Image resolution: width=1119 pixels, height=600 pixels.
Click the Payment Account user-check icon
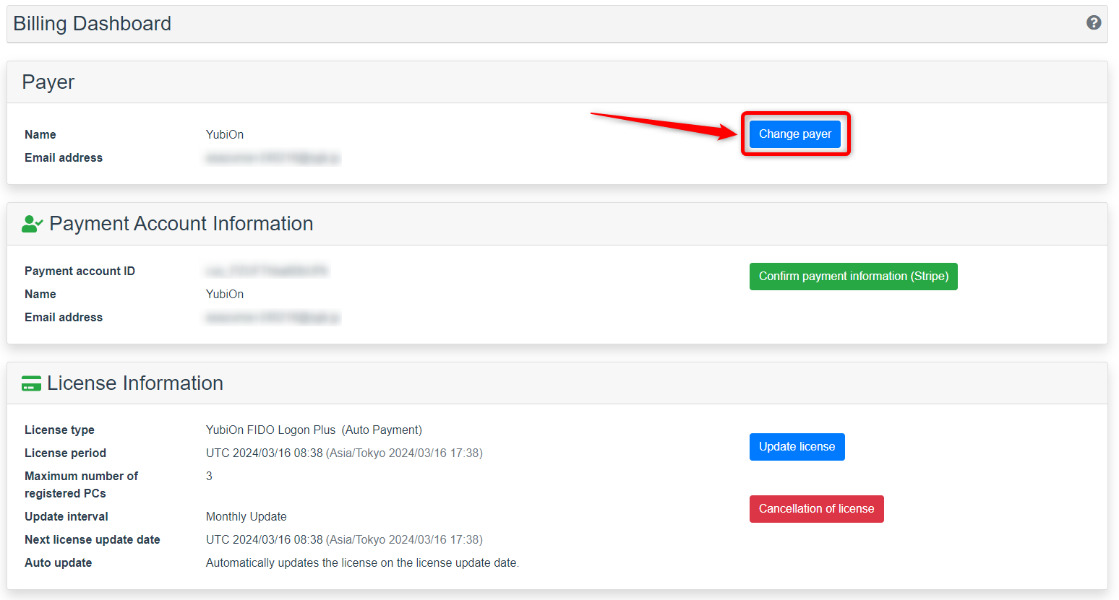coord(33,224)
